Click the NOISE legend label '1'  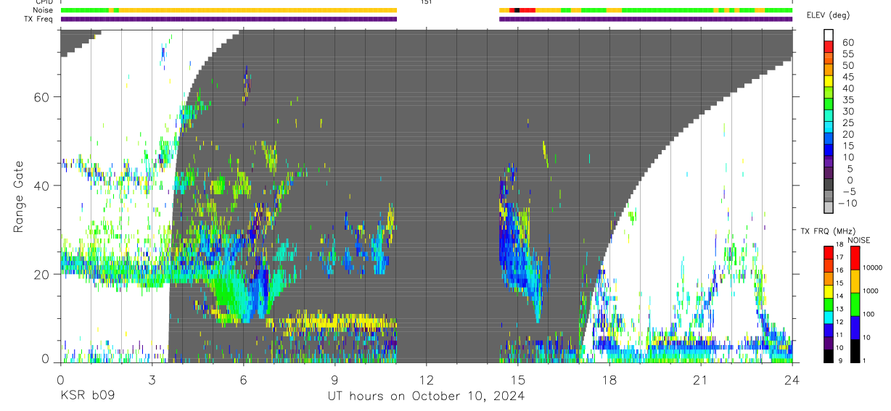pyautogui.click(x=866, y=361)
